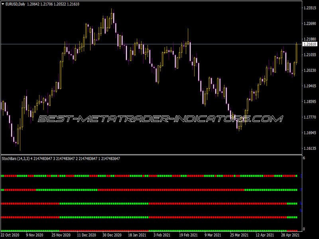Click the 3 Feb 2021 date label
This screenshot has width=319, height=239.
162,235
